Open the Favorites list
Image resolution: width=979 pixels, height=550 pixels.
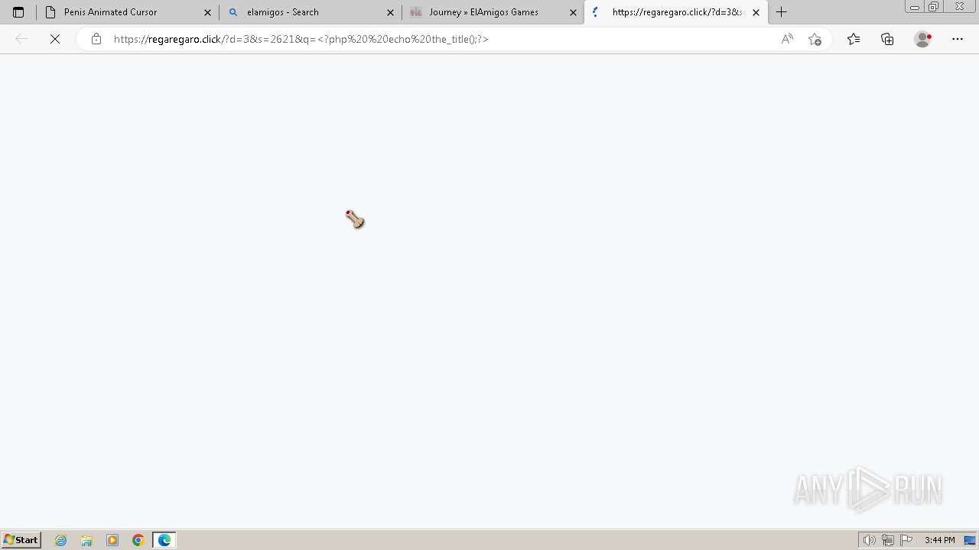click(854, 39)
